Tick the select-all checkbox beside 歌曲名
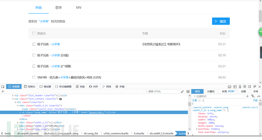Screen dimensions: 262x140 click(x=34, y=33)
